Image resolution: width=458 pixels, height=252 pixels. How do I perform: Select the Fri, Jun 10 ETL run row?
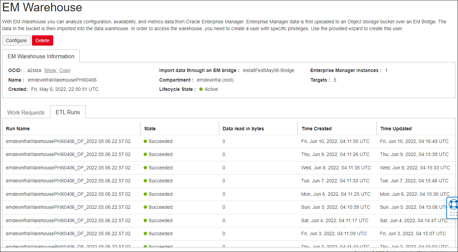coord(69,141)
